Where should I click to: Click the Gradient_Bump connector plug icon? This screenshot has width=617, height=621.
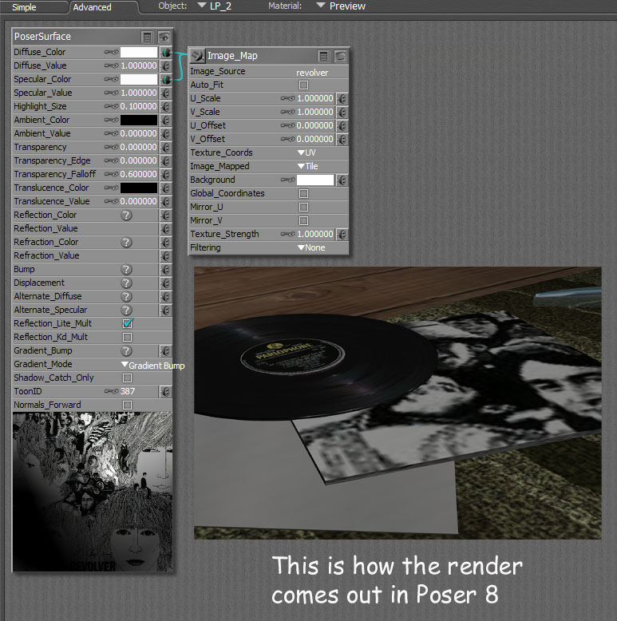[x=166, y=351]
